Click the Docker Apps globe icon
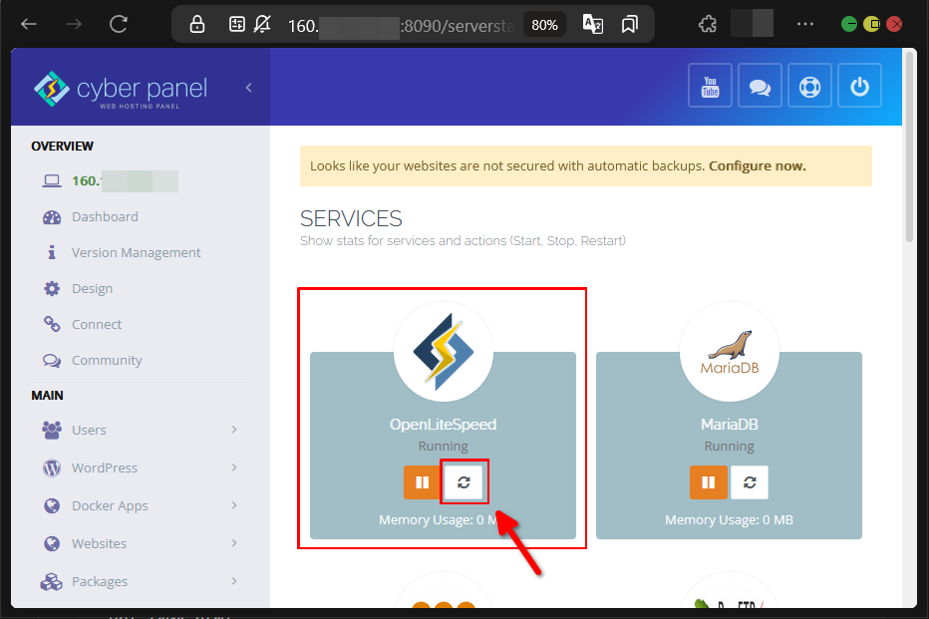929x619 pixels. tap(52, 505)
